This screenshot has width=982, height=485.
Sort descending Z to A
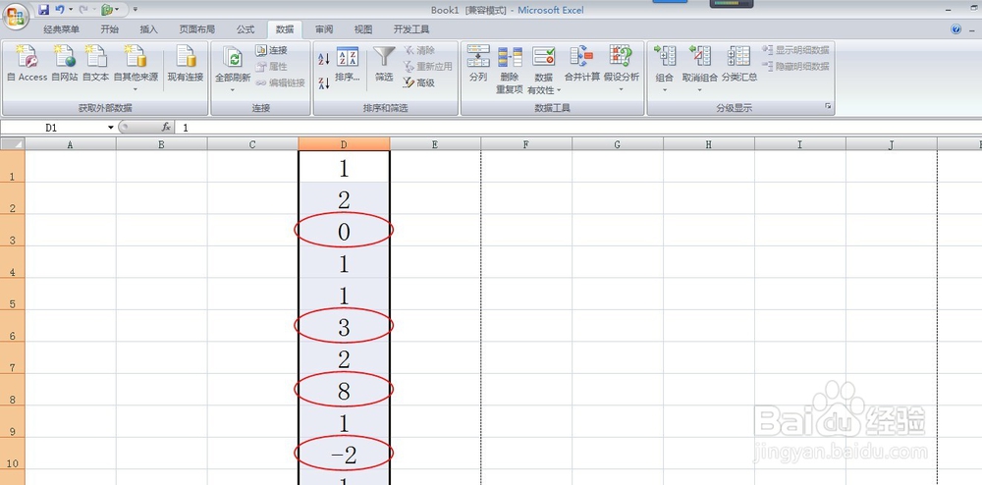point(324,82)
